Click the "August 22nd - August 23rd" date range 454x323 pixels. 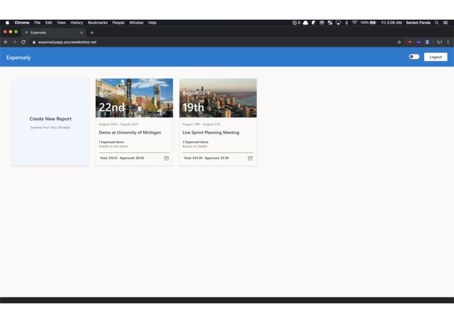118,124
